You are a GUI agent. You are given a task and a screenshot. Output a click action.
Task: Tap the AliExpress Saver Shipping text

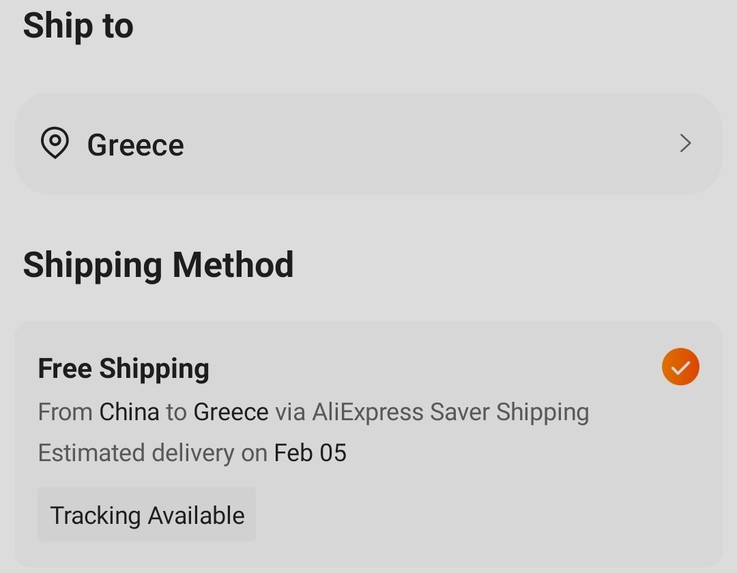(x=450, y=413)
